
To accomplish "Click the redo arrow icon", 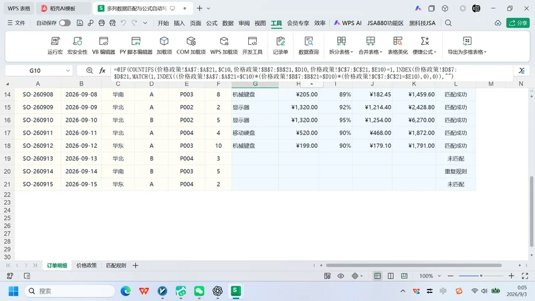I will coord(134,23).
